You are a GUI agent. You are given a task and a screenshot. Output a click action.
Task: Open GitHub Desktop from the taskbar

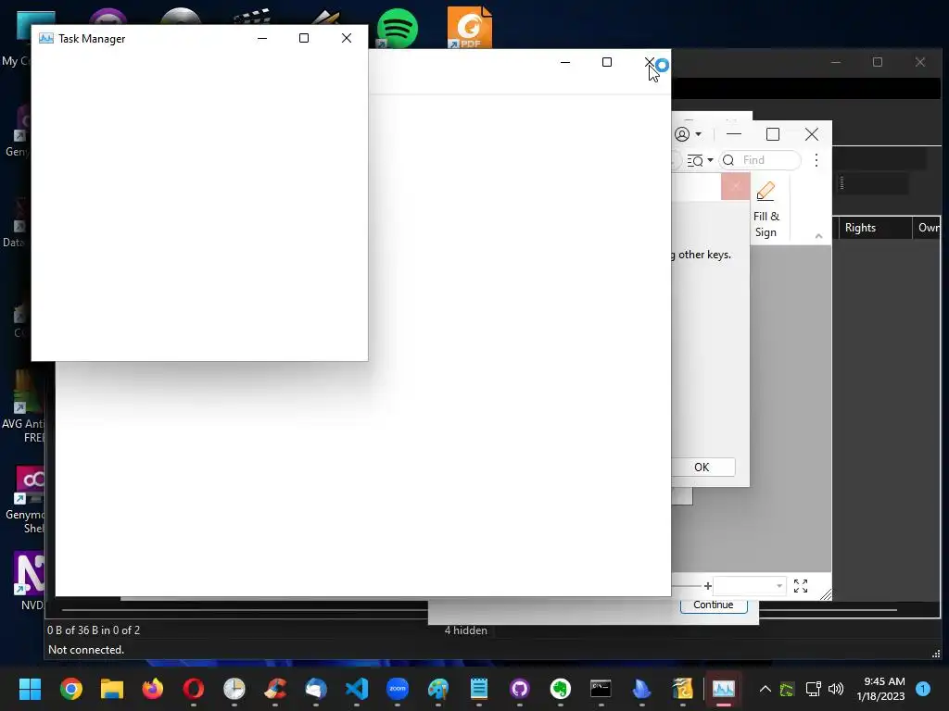pos(520,689)
